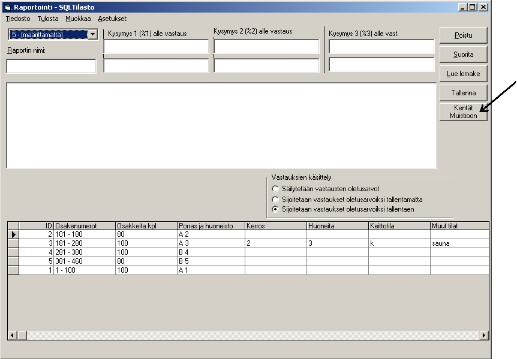Click the grid's right scroll arrow
This screenshot has width=517, height=359.
(x=483, y=335)
